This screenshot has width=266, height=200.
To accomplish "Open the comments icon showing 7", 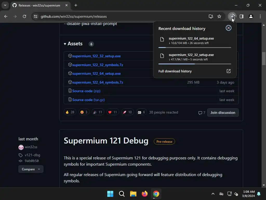I will (202, 113).
